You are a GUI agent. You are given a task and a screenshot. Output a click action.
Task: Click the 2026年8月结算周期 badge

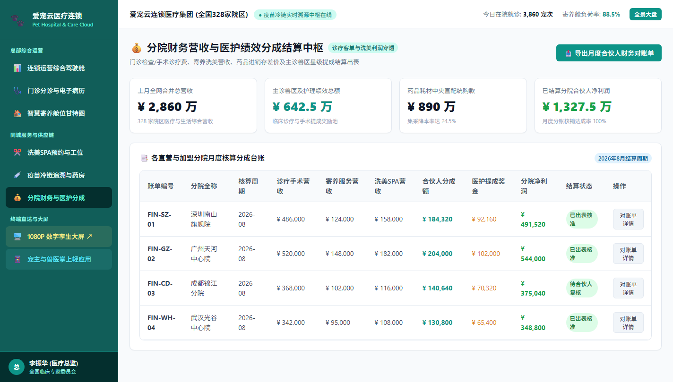(623, 158)
